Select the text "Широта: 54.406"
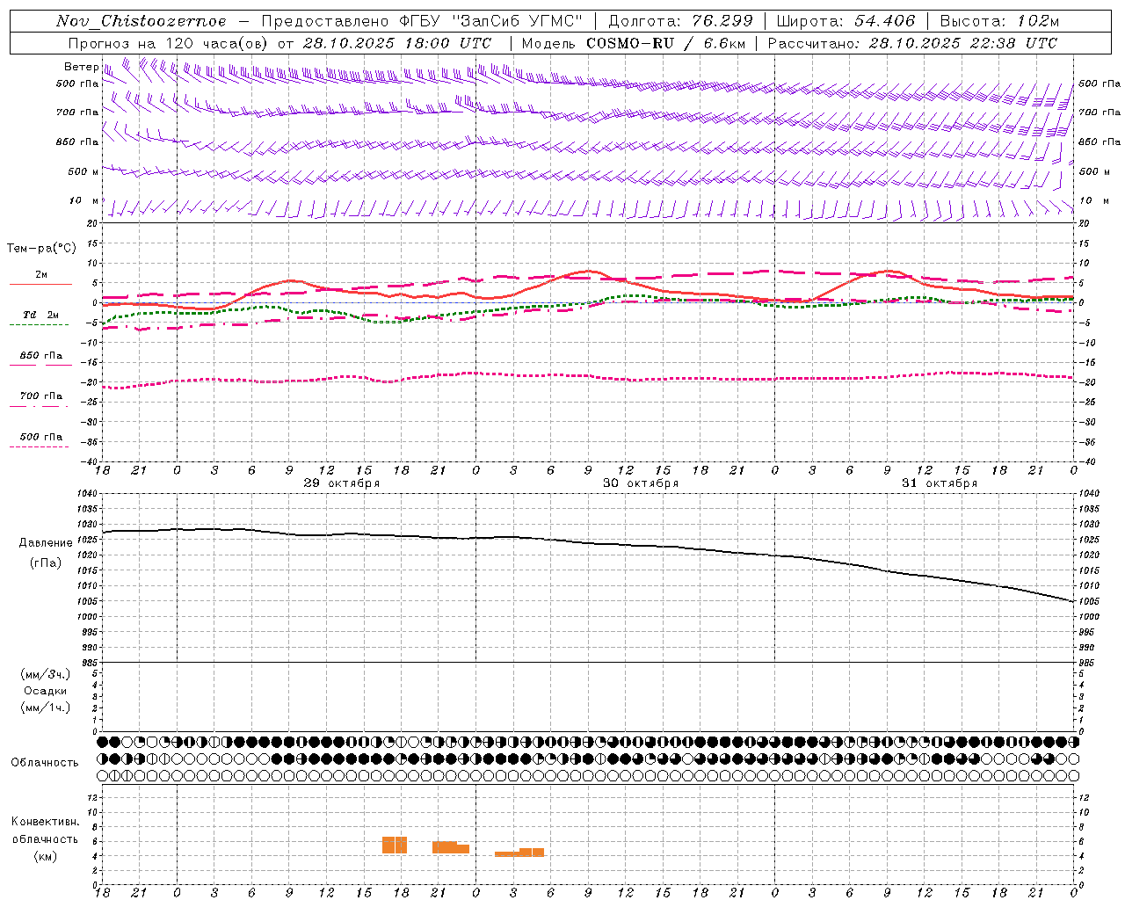 (846, 21)
